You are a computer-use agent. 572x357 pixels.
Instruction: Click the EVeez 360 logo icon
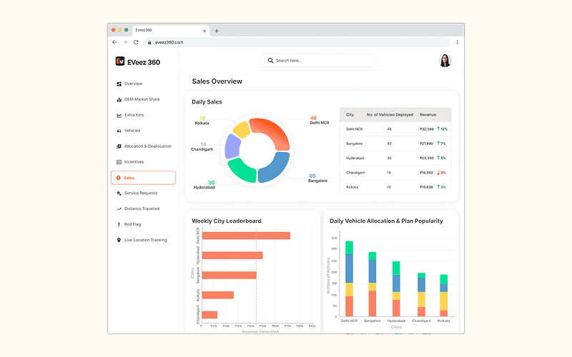(120, 61)
